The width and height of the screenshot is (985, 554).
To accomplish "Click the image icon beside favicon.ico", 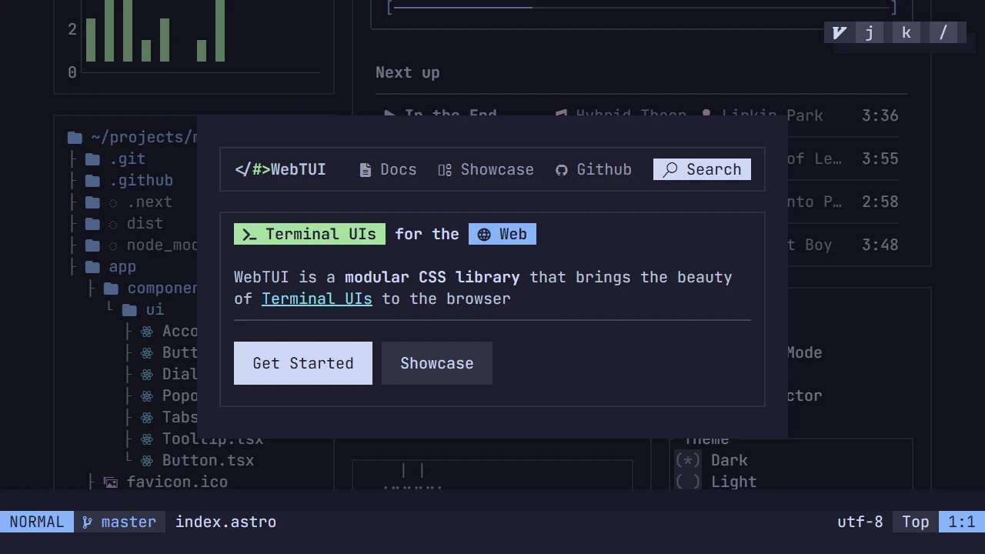I will (x=111, y=482).
